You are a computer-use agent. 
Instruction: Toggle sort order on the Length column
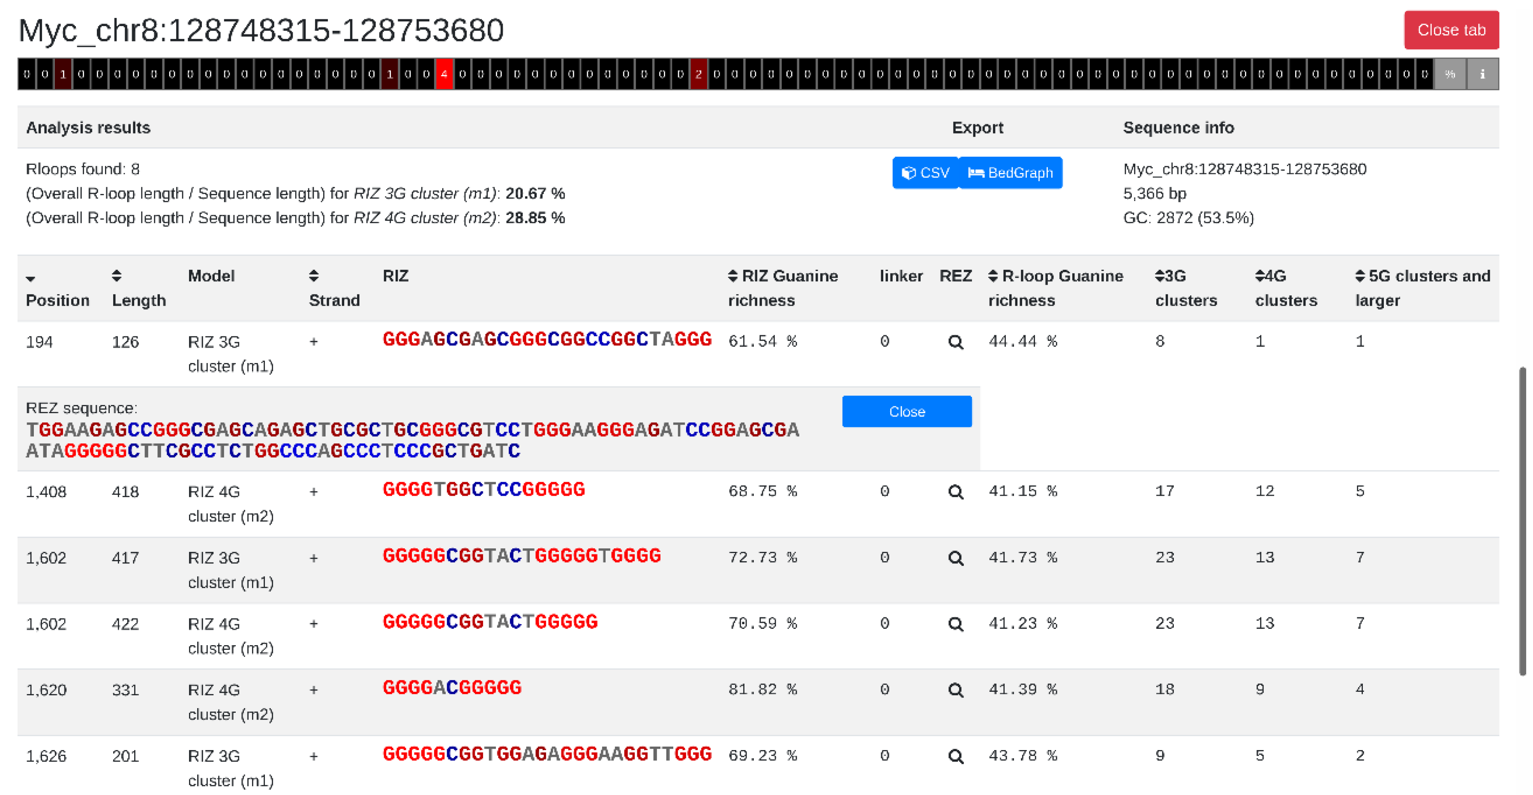[x=117, y=275]
